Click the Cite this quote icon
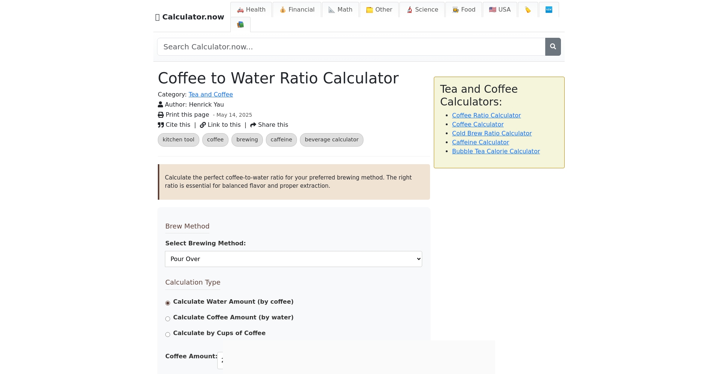718x374 pixels. coord(161,125)
